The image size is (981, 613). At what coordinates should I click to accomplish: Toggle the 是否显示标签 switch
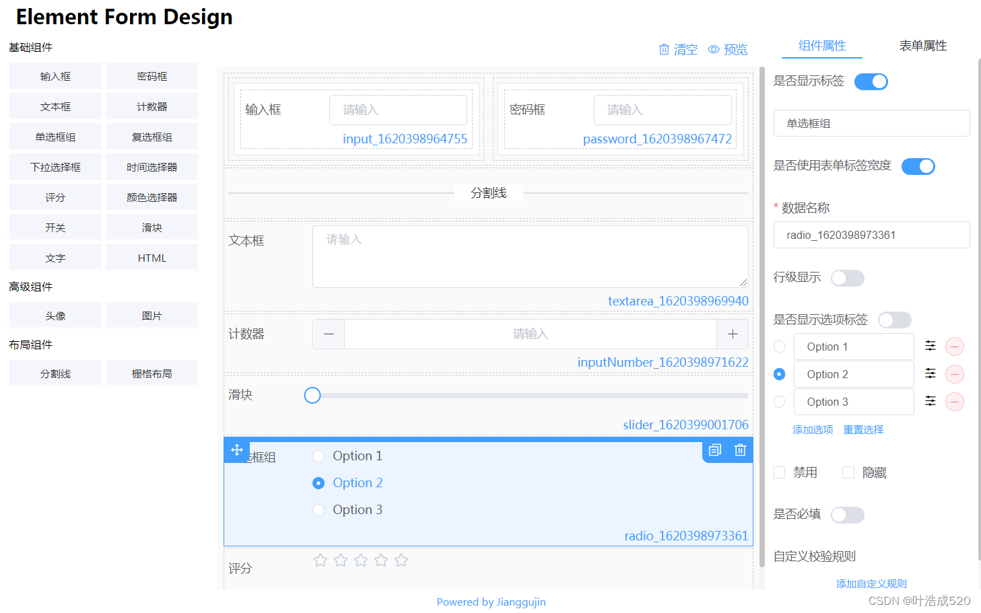point(871,81)
